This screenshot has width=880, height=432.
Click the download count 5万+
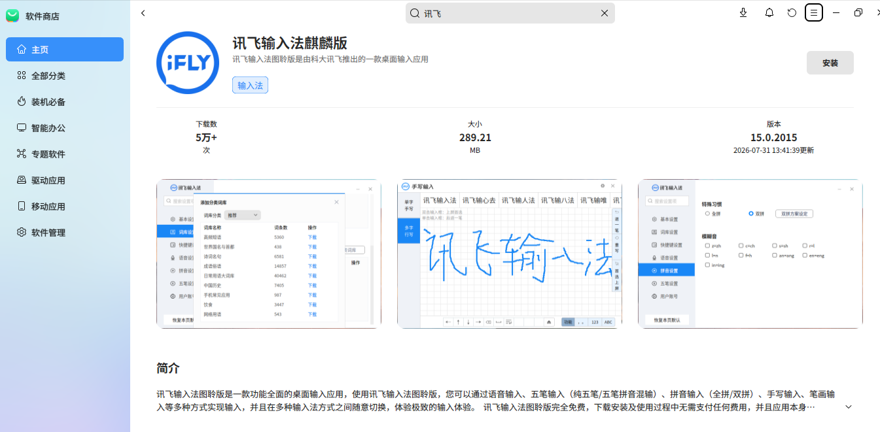[206, 138]
